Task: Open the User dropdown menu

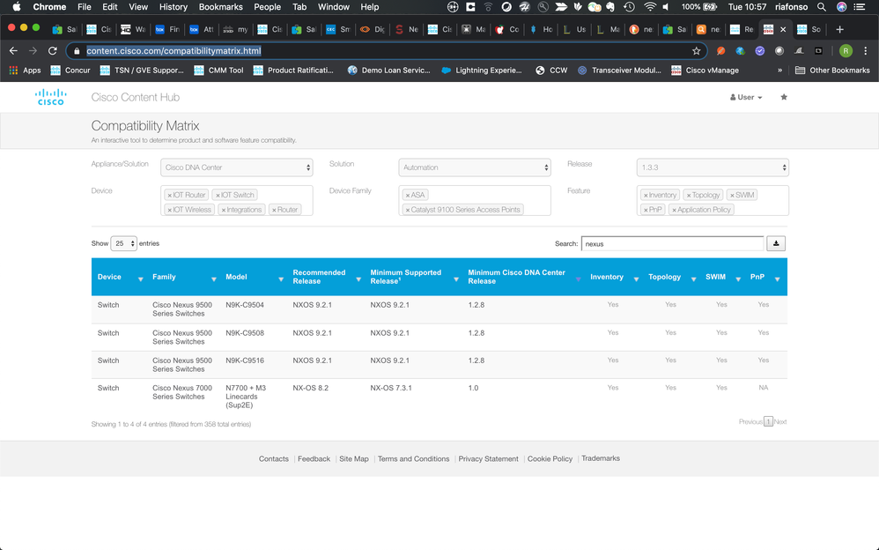Action: [x=746, y=97]
